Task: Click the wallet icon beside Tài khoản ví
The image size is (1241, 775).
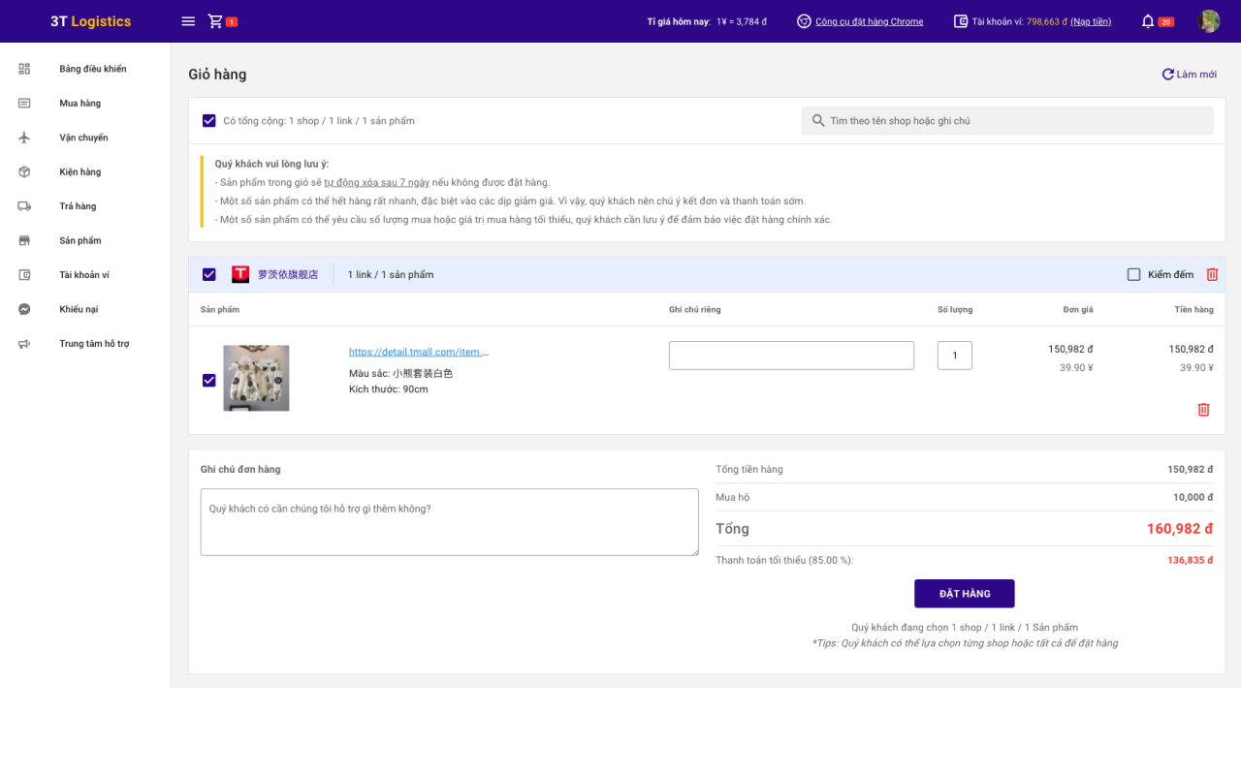Action: [961, 21]
